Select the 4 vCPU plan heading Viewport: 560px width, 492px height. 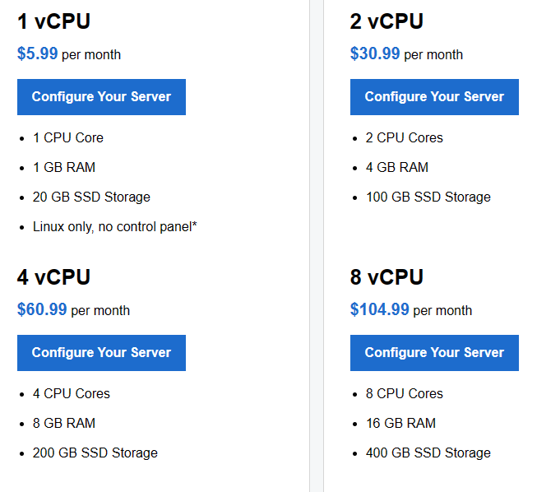[x=53, y=277]
